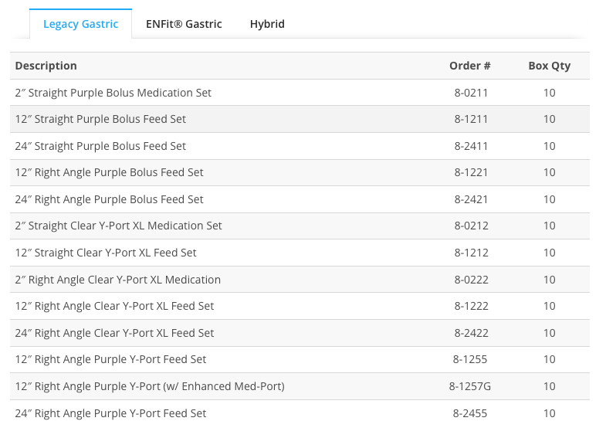The width and height of the screenshot is (606, 438).
Task: Select 2″ Right Angle Clear Y-Port XL Medication
Action: (x=117, y=280)
